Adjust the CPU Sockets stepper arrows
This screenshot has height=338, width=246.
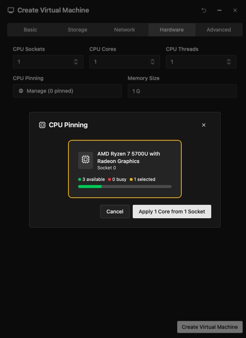[x=76, y=62]
